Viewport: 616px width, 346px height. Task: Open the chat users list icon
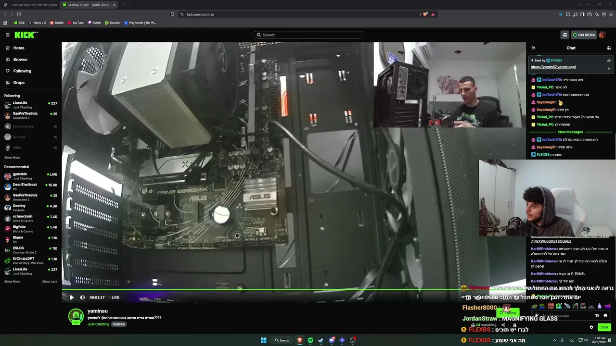click(609, 48)
